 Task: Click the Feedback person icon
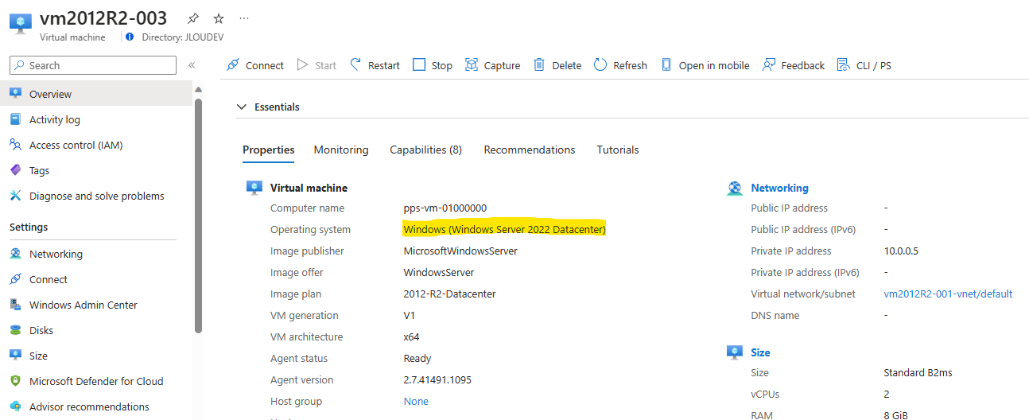tap(769, 65)
